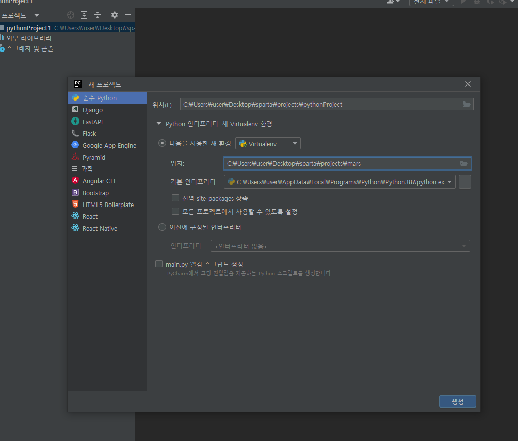This screenshot has width=518, height=441.
Task: Select 이전에 구성된 인터프리터 radio button
Action: 162,227
